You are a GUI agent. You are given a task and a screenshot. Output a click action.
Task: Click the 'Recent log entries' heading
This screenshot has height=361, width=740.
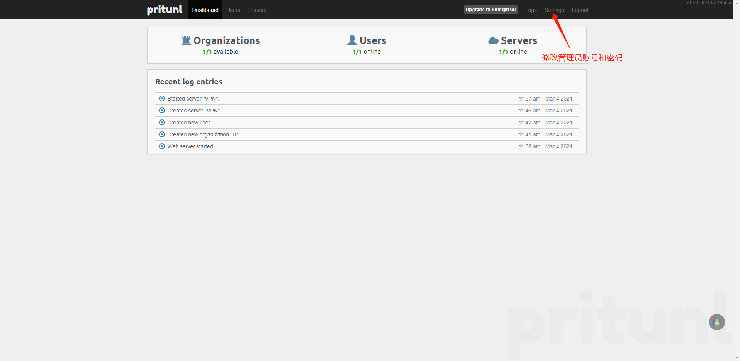[188, 82]
